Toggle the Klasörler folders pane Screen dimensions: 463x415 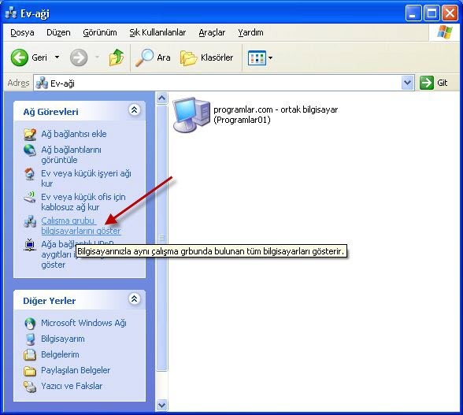206,57
